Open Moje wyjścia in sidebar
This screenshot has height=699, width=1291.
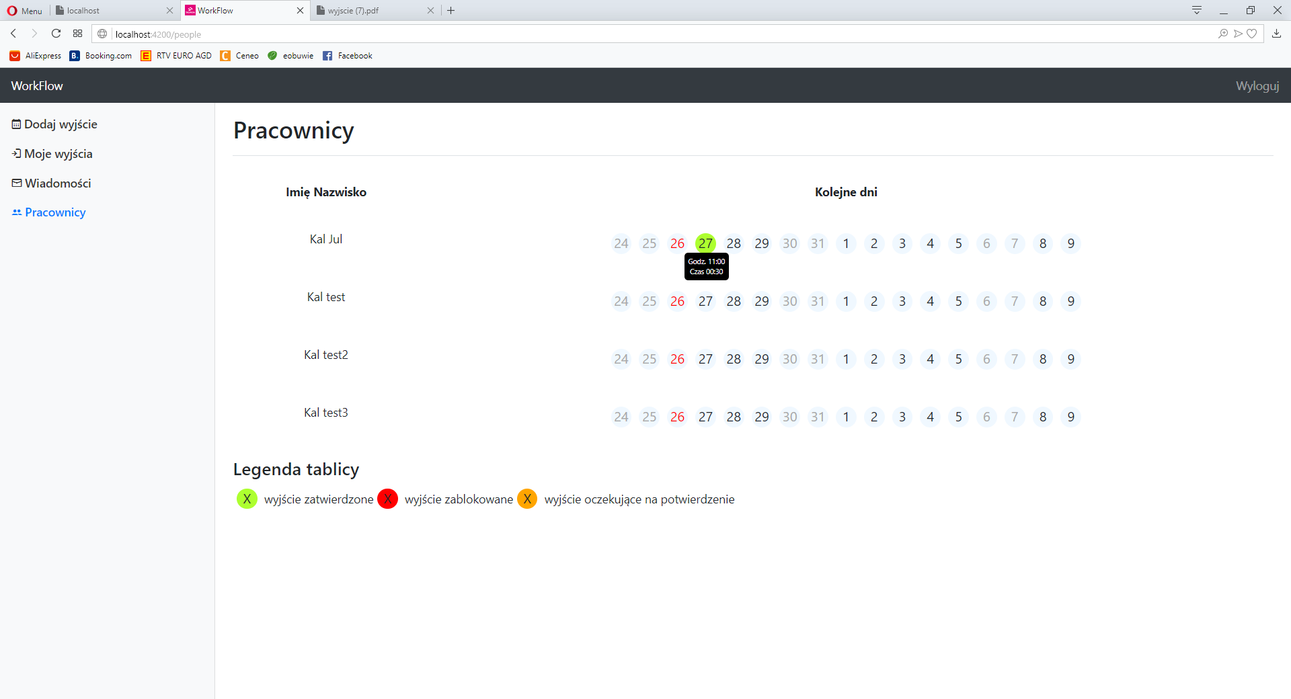coord(52,154)
